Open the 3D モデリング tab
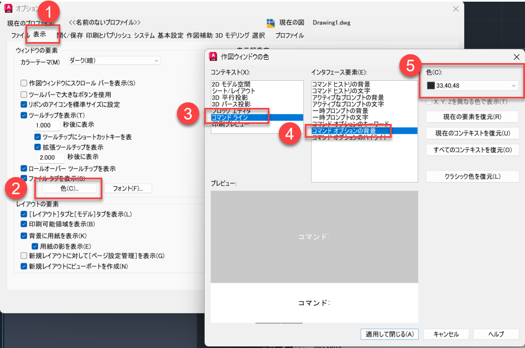 click(x=232, y=35)
